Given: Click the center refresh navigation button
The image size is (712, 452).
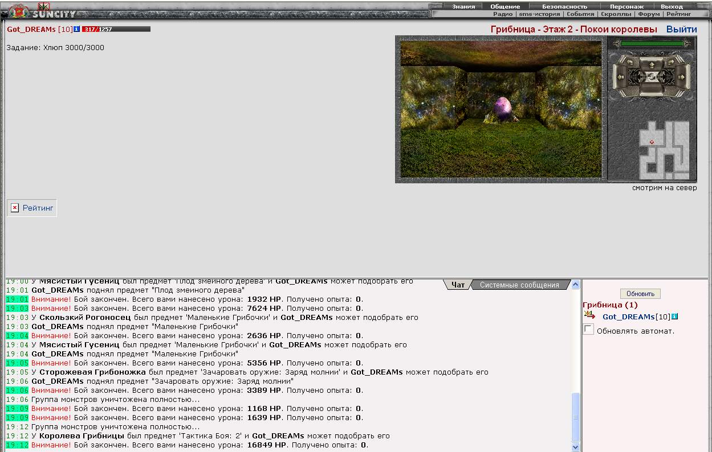Looking at the screenshot, I should (x=652, y=77).
